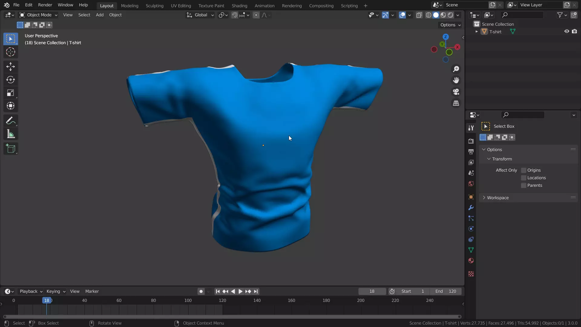
Task: Switch to material preview shading
Action: [443, 15]
